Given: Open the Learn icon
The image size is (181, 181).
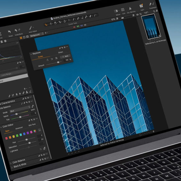Looking at the screenshot, I should pyautogui.click(x=141, y=6).
